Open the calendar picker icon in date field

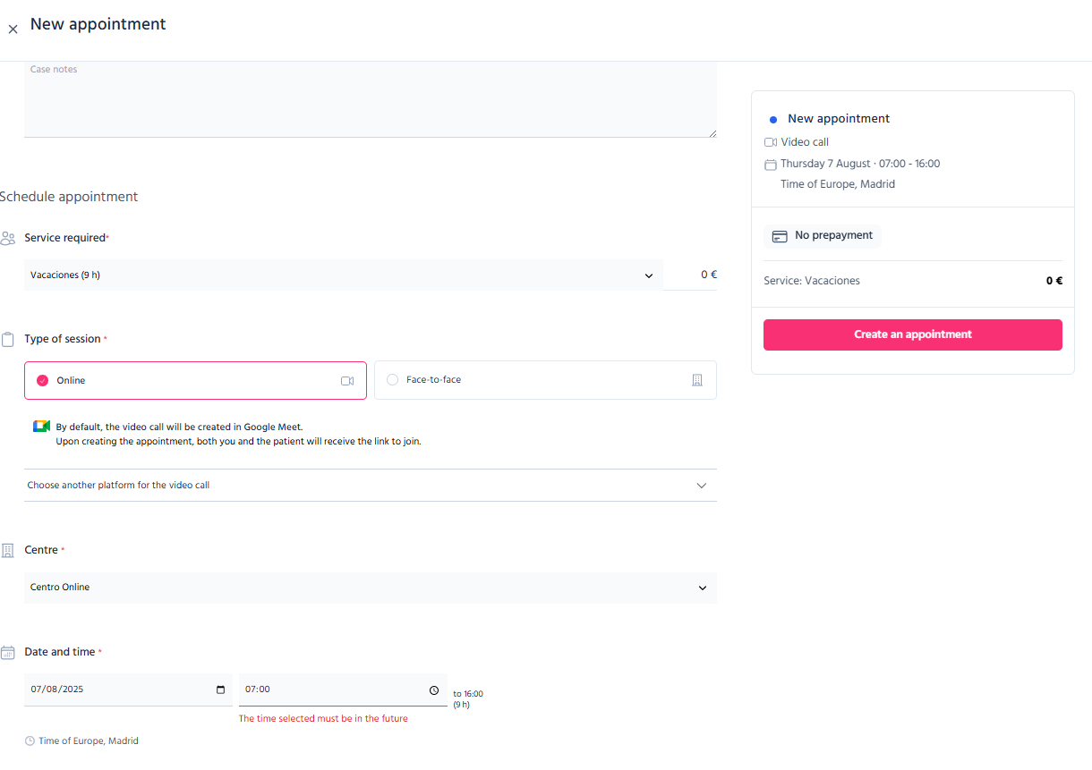221,690
